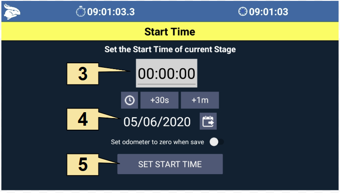Click the clock icon beside 09:01:03
The height and width of the screenshot is (193, 340).
coord(243,12)
